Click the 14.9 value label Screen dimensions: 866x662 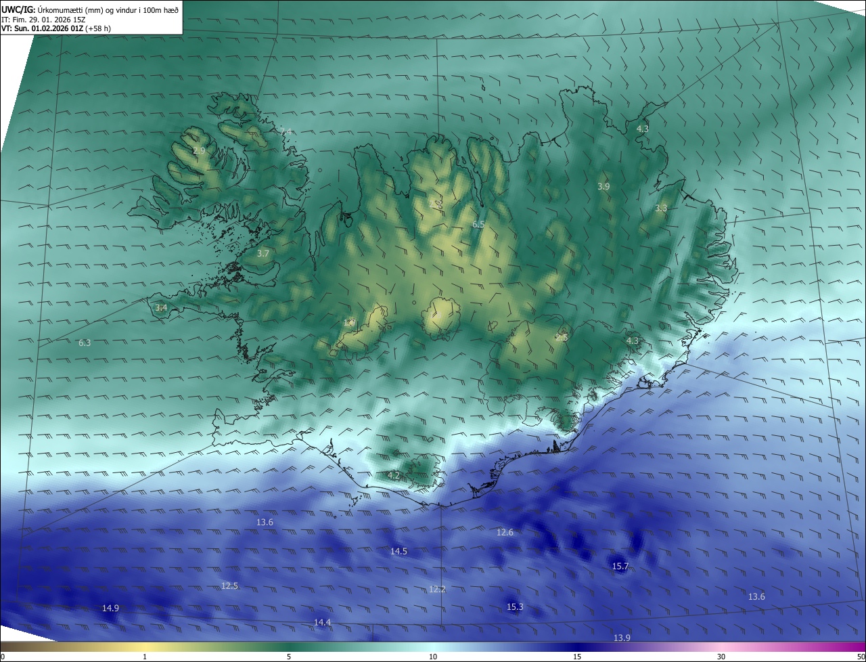pos(110,609)
